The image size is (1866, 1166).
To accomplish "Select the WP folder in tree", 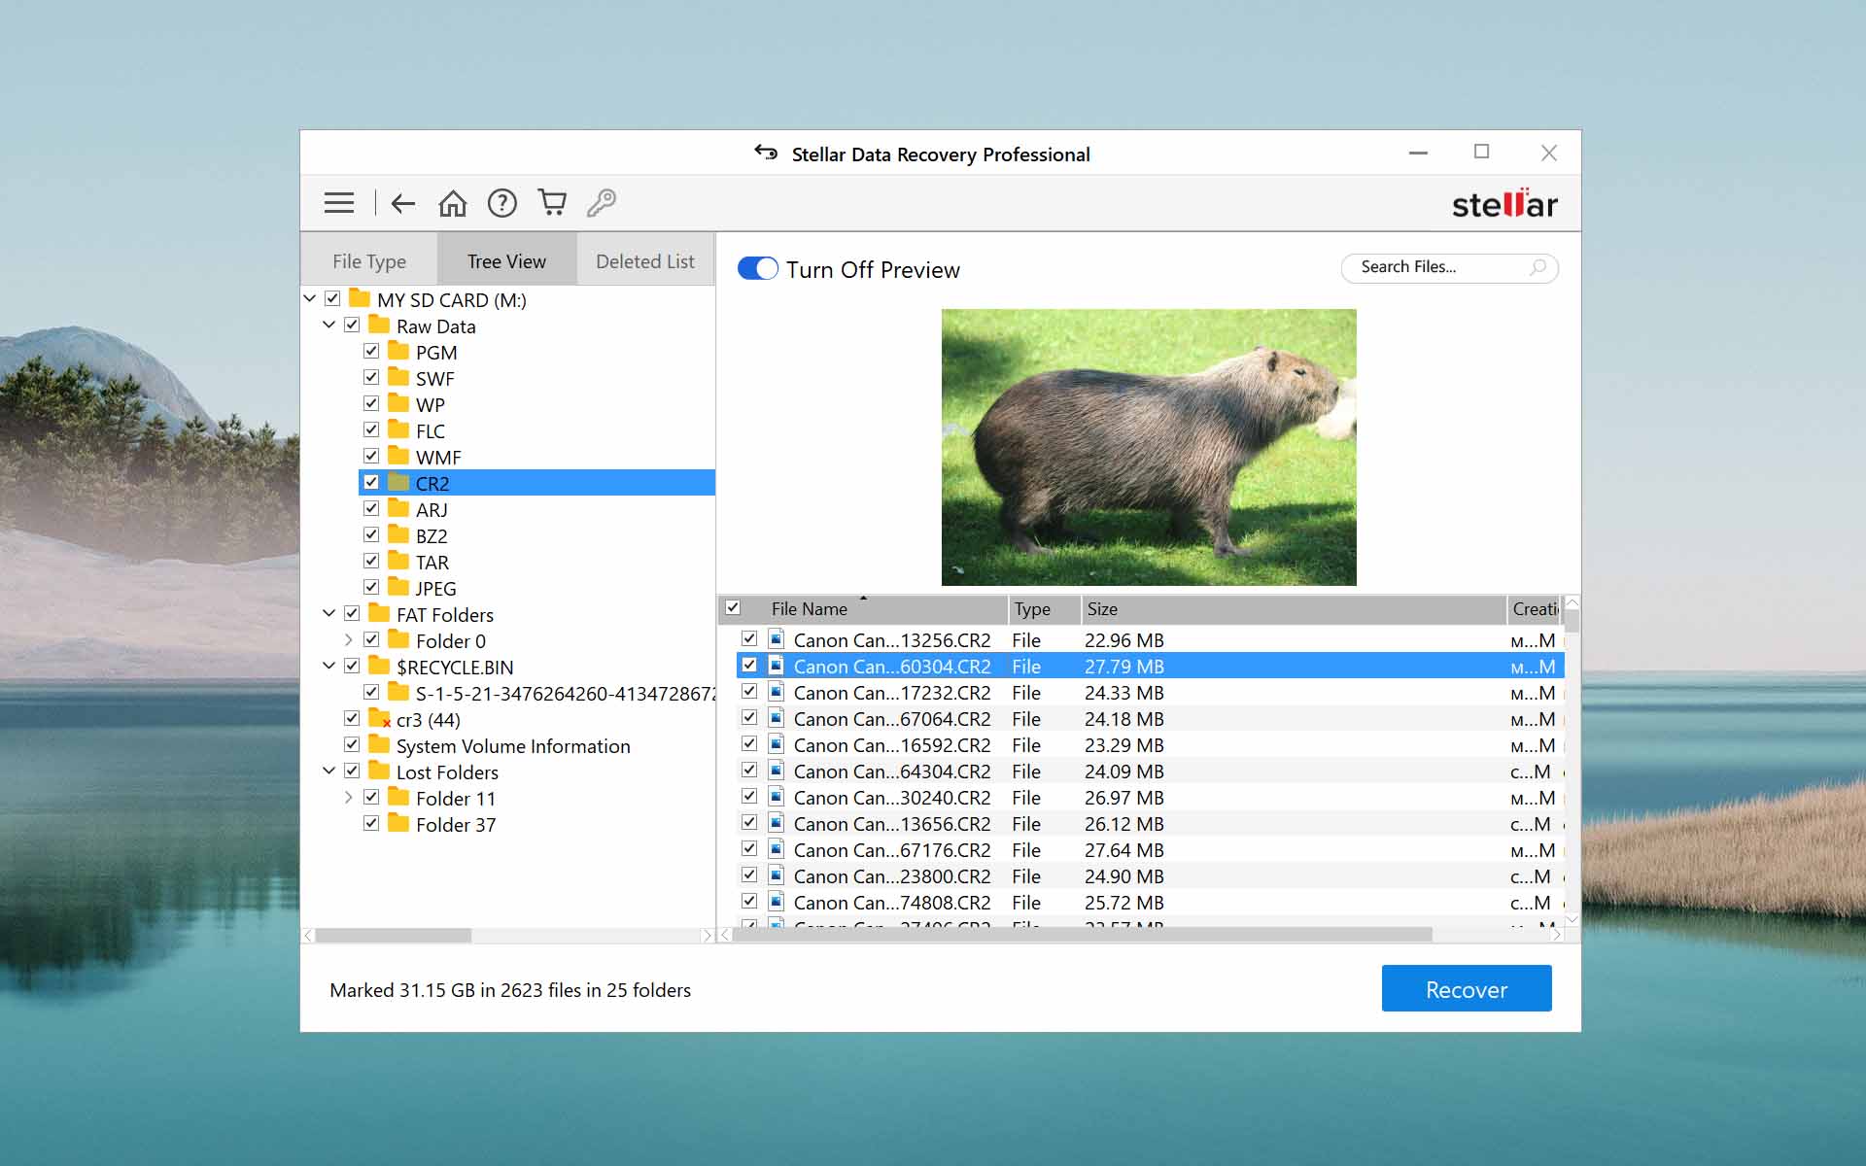I will click(431, 404).
